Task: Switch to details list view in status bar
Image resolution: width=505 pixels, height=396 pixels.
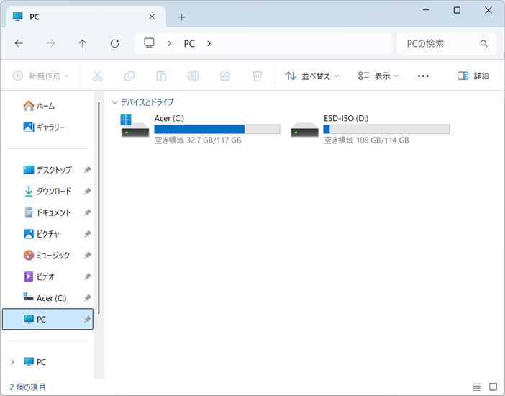Action: coord(477,387)
